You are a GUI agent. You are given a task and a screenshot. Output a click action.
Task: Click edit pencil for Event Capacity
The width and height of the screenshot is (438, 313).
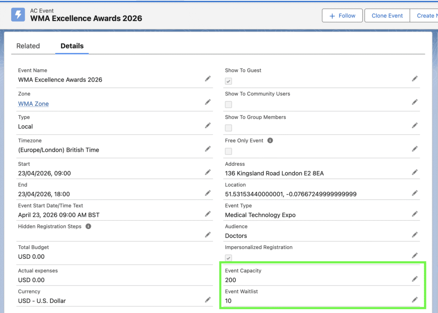tap(414, 279)
